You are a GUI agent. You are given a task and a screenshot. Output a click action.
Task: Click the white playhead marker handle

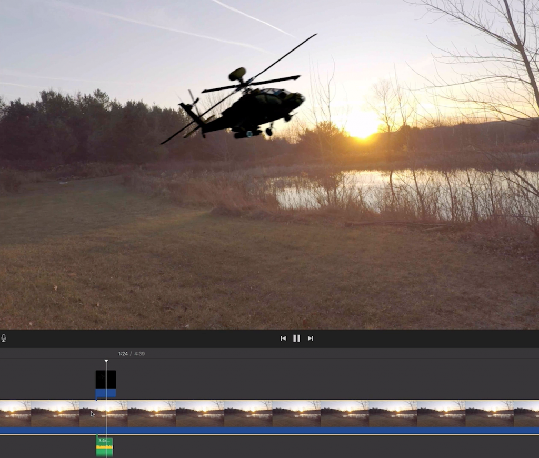coord(106,361)
